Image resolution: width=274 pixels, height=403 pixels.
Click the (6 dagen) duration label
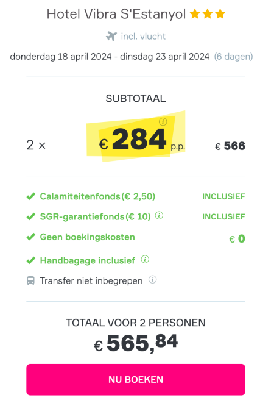click(233, 57)
